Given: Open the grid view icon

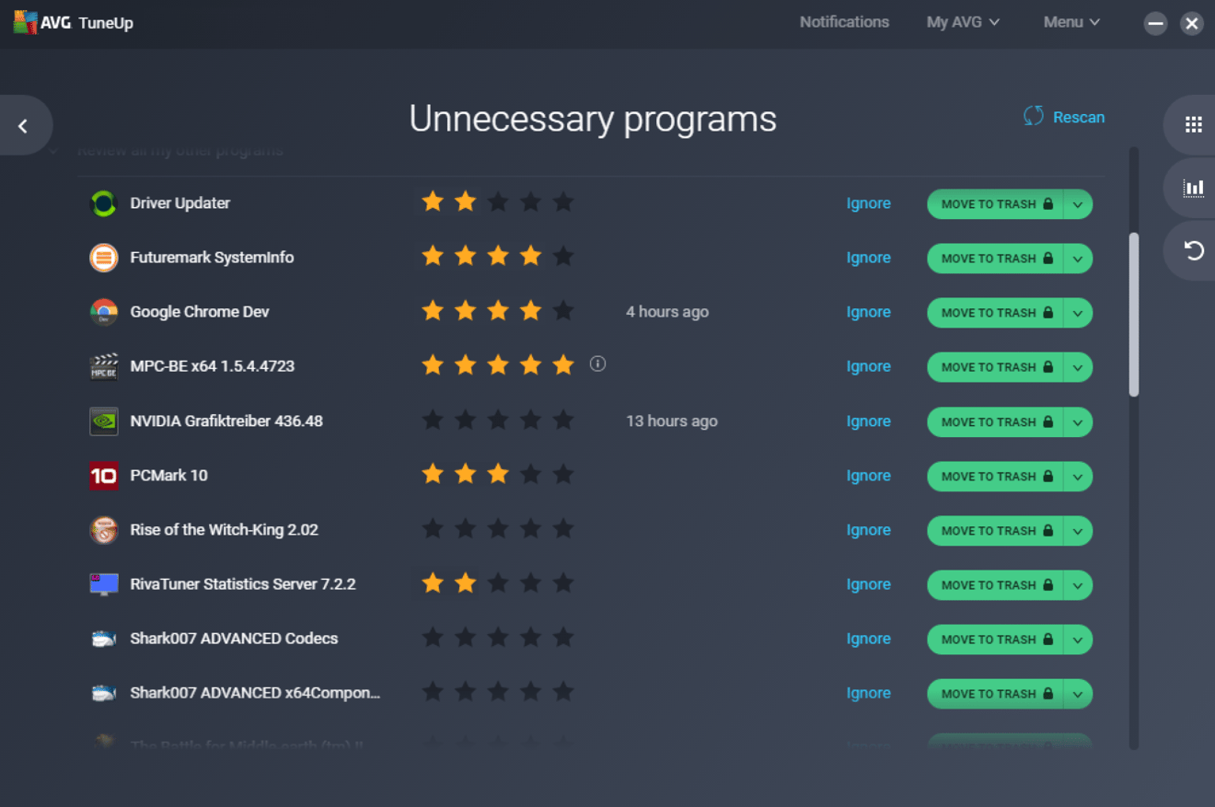Looking at the screenshot, I should point(1194,125).
